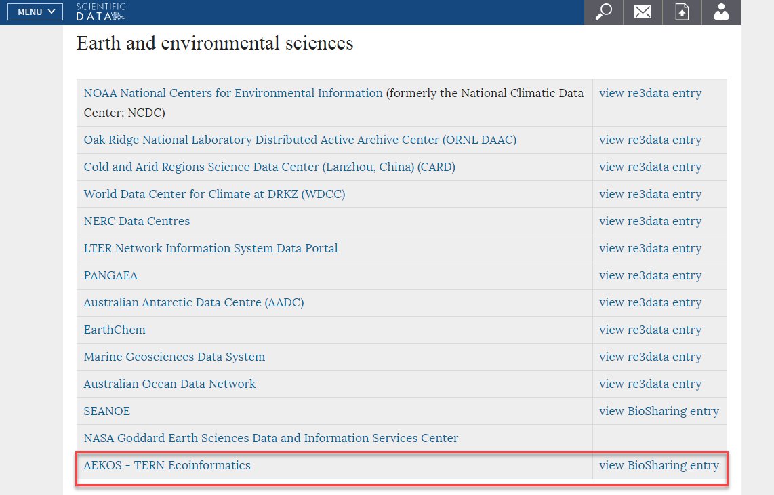Open NASA Goddard Earth Sciences Data link
Image resolution: width=774 pixels, height=495 pixels.
click(271, 438)
